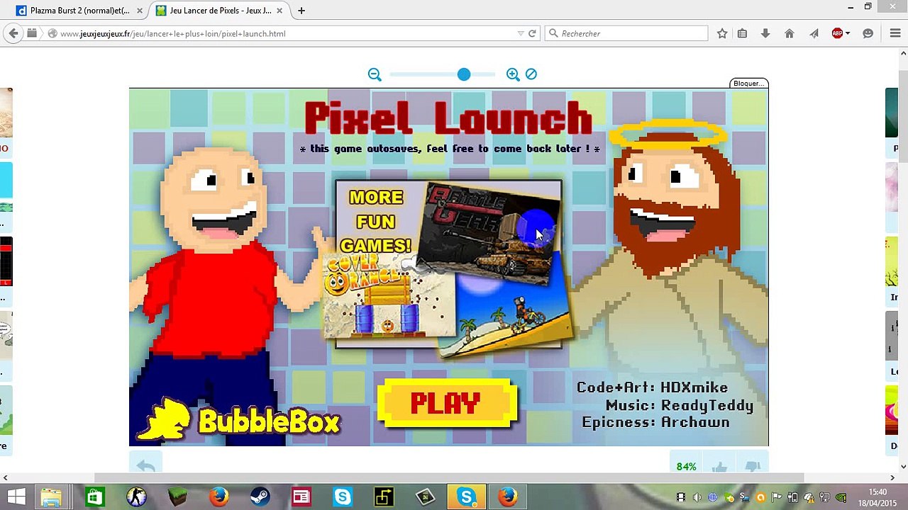
Task: Open the Firefox hamburger menu
Action: coord(895,33)
